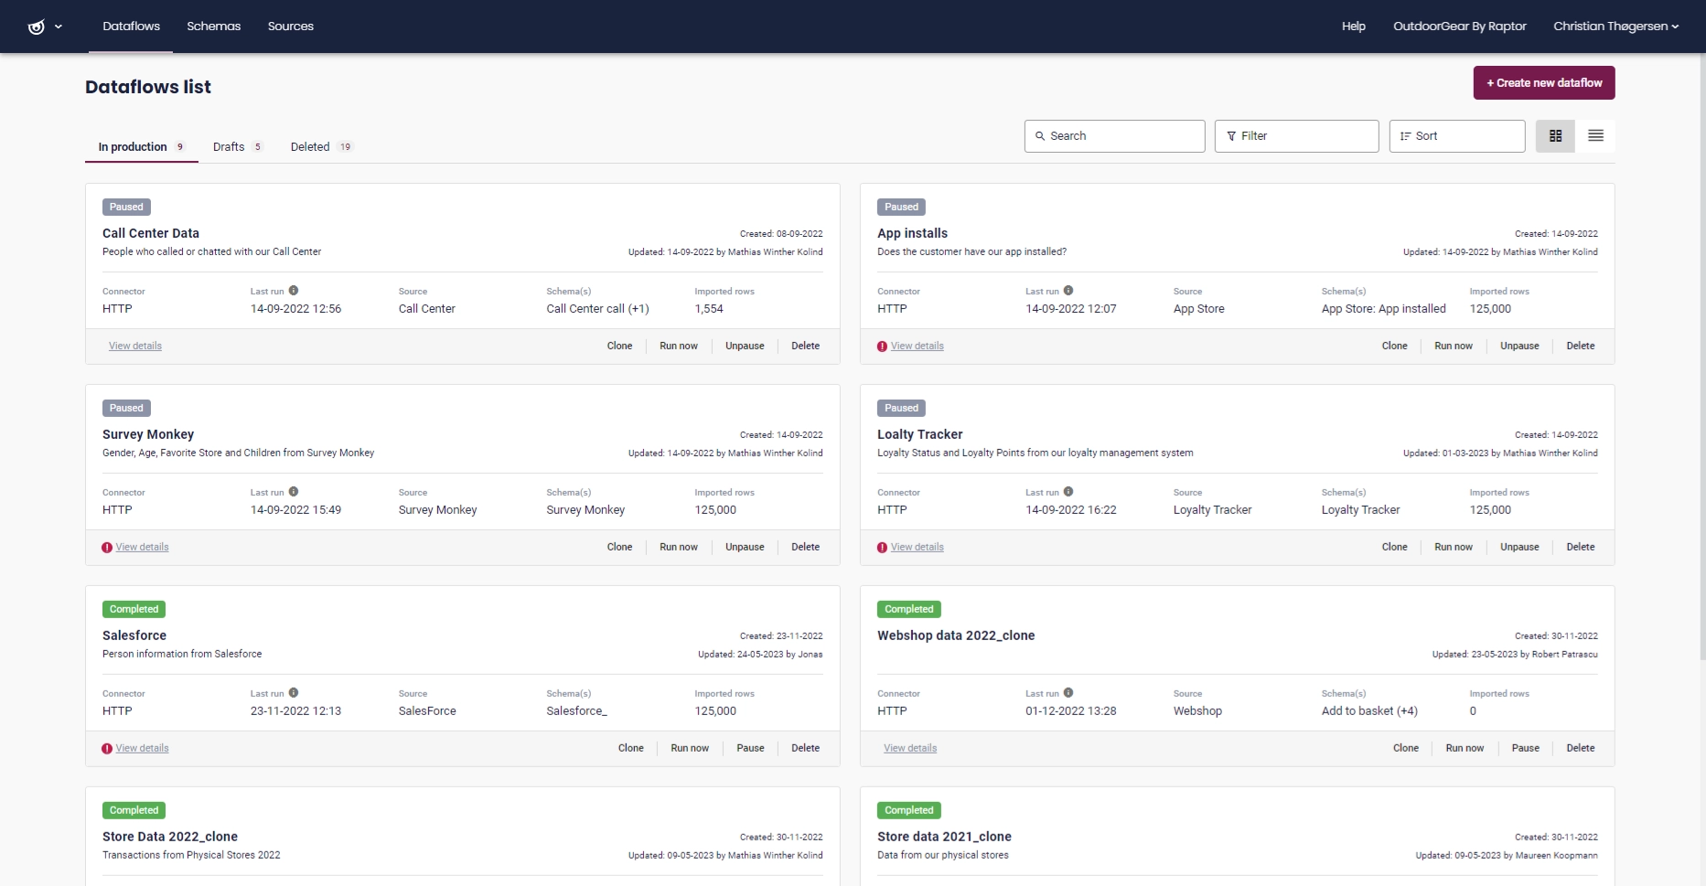Viewport: 1706px width, 886px height.
Task: Click error alert icon on Salesforce card
Action: coord(107,749)
